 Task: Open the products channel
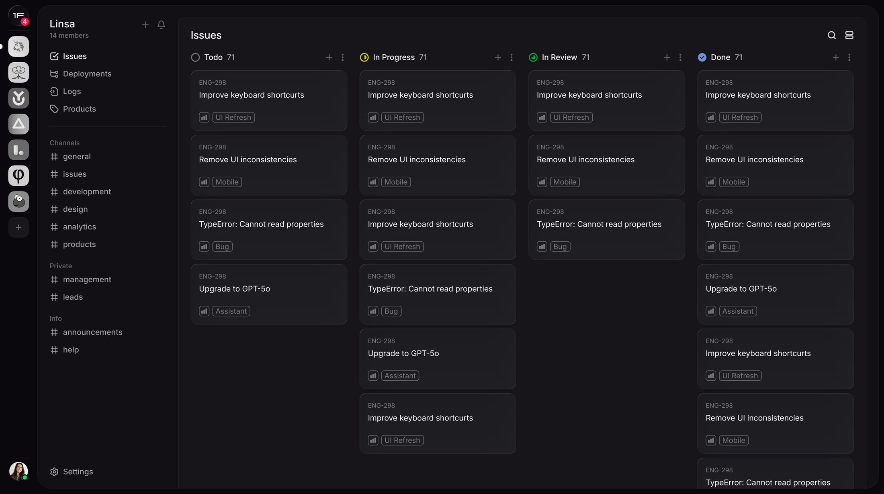tap(73, 245)
